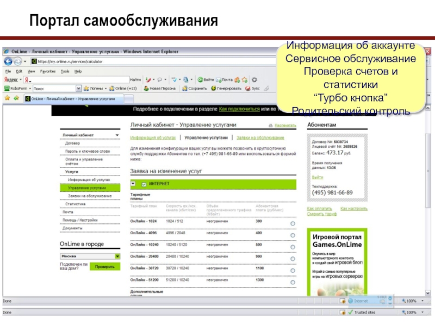Open zoom dropdown arrow beside Trusted sites
Viewport: 435px width, 326px height.
pyautogui.click(x=422, y=312)
